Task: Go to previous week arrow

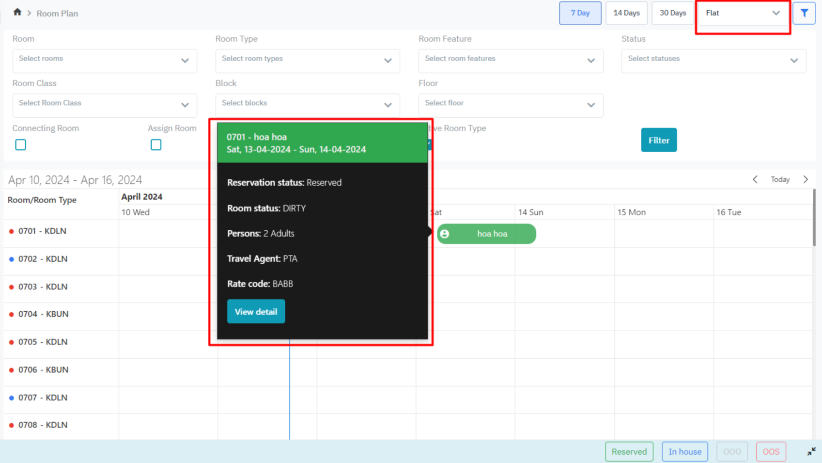Action: pos(755,179)
